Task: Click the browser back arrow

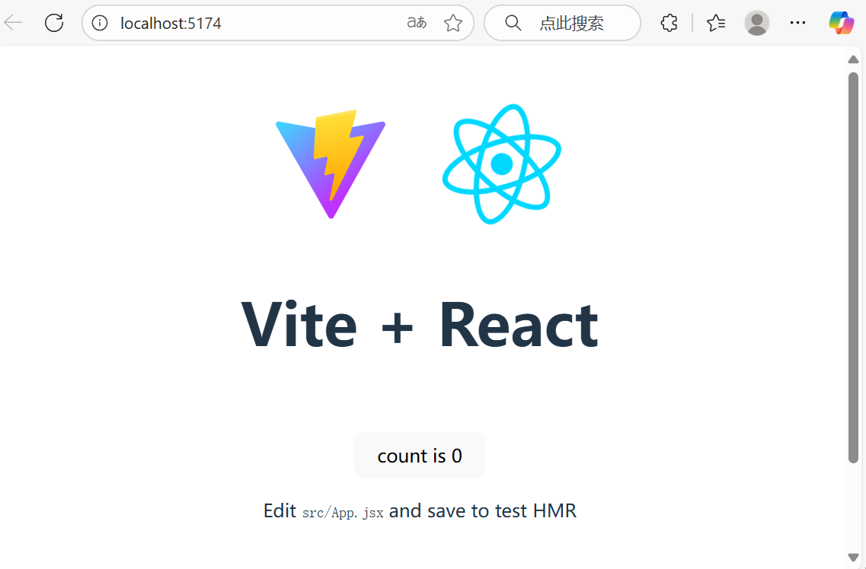Action: click(x=13, y=23)
